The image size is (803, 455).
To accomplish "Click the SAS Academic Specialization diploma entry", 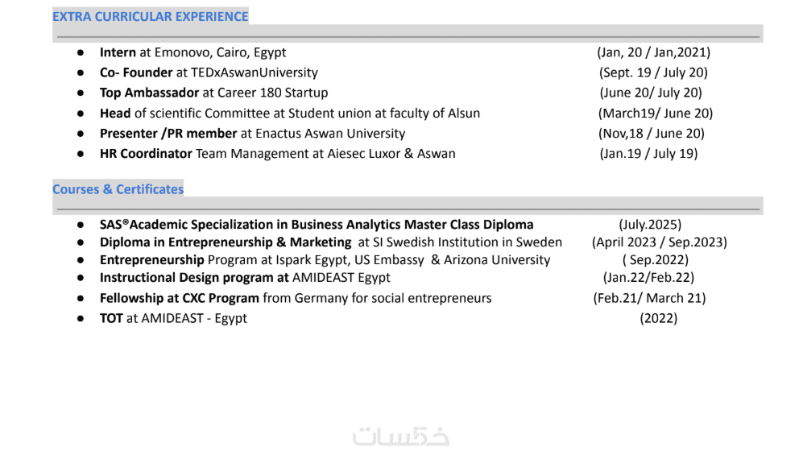I will 317,225.
